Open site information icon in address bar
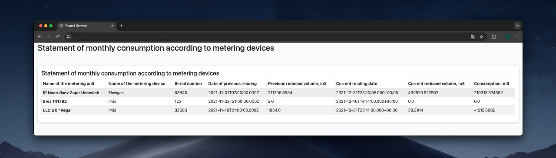Image resolution: width=556 pixels, height=158 pixels. click(69, 37)
